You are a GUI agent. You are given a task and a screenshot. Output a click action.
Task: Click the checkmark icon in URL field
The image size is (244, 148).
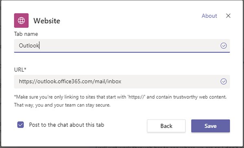click(x=223, y=82)
